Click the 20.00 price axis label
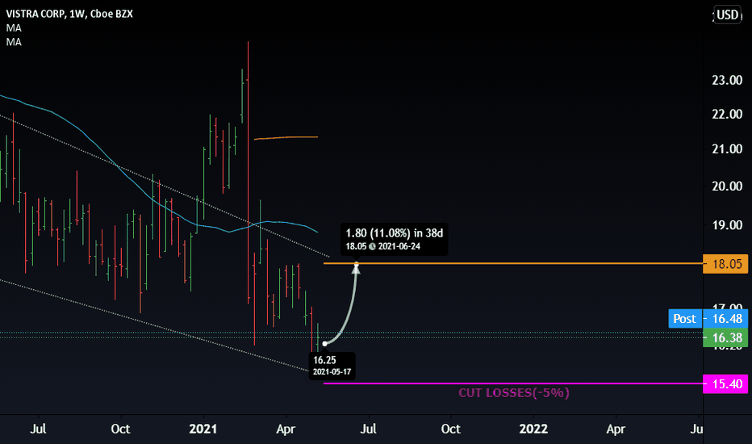The width and height of the screenshot is (752, 444). [x=727, y=186]
